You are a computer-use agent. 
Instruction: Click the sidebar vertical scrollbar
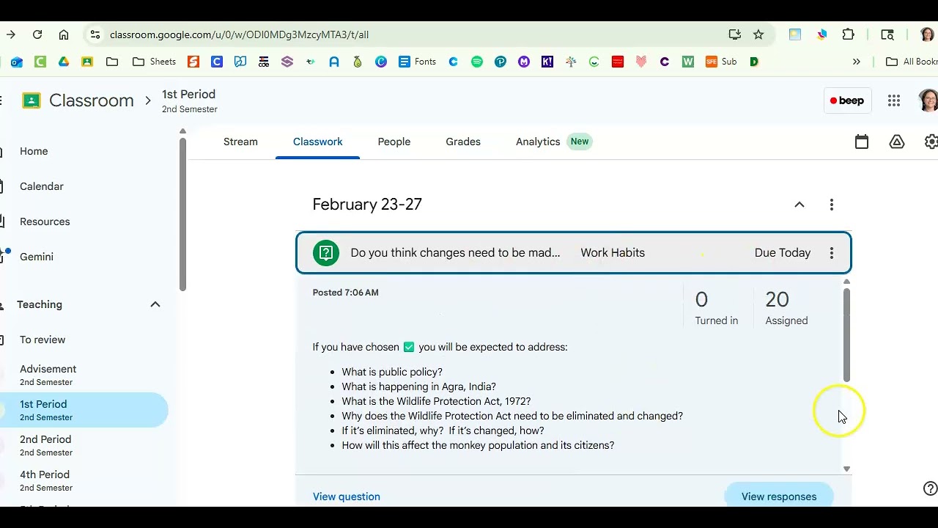click(x=182, y=213)
